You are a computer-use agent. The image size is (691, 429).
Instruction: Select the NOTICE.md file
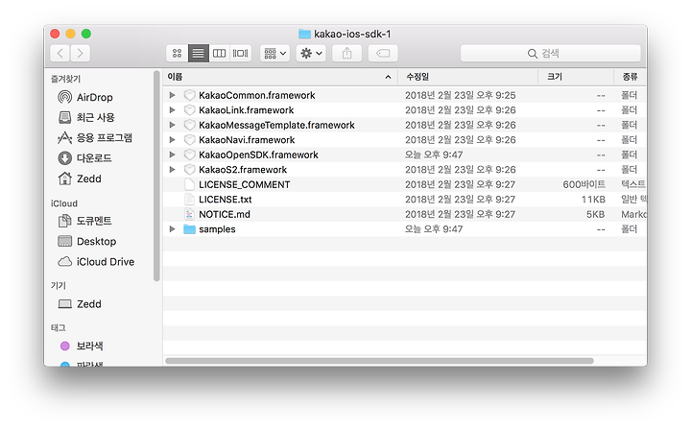point(225,214)
